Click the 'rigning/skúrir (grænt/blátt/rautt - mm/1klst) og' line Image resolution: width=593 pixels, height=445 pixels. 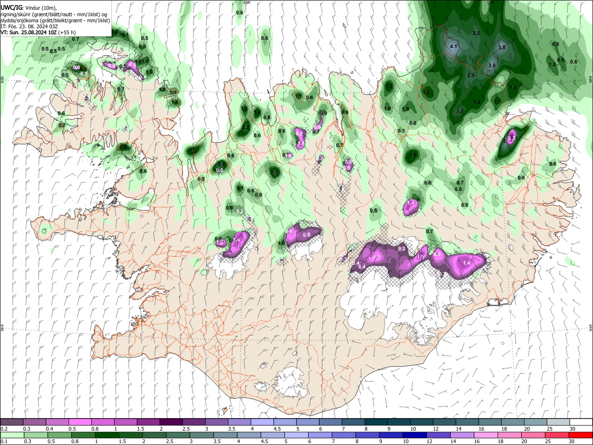(54, 14)
